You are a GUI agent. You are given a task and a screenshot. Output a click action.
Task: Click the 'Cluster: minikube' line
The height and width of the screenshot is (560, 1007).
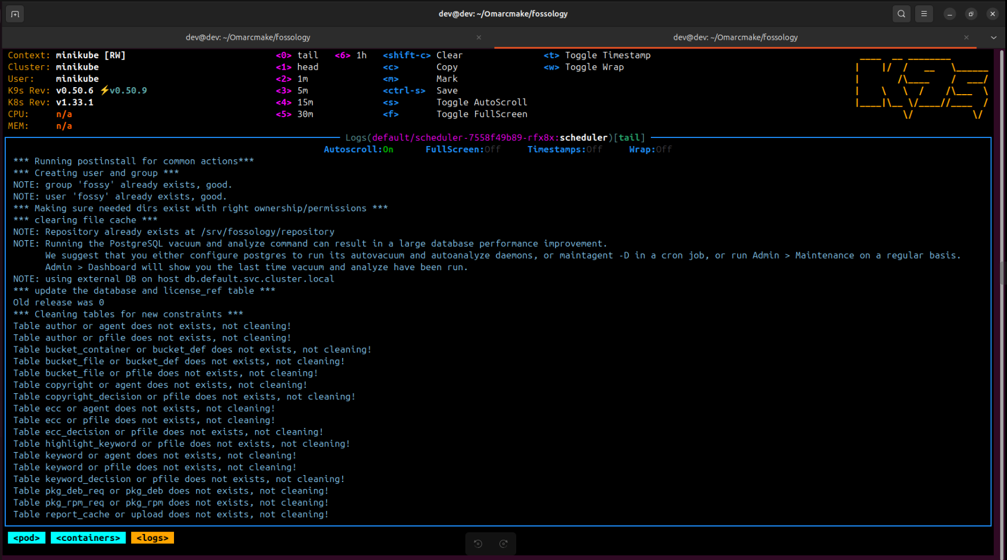[x=53, y=67]
